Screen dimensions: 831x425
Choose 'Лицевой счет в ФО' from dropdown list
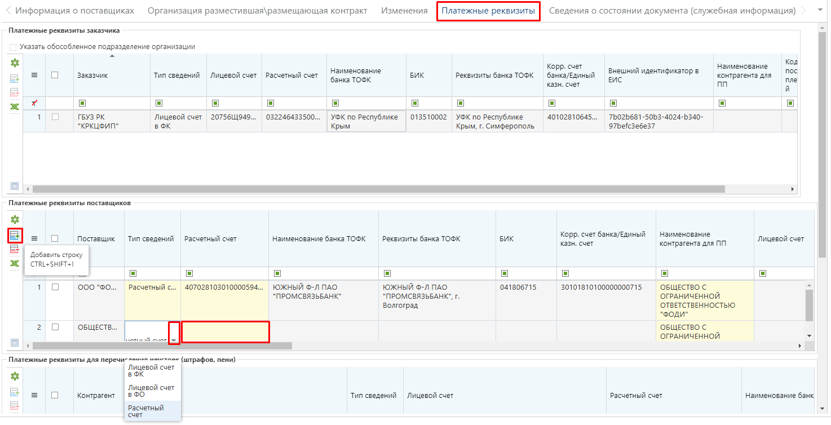click(153, 391)
